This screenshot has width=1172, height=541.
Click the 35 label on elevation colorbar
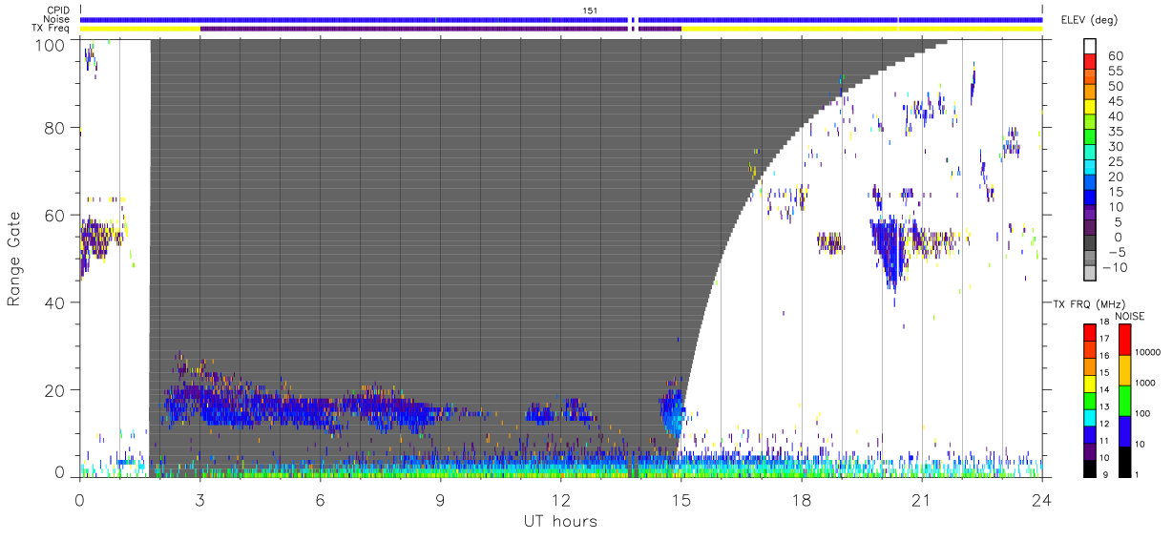(1115, 132)
